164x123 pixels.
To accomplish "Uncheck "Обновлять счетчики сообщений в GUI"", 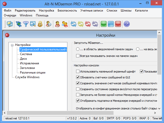I will [x=78, y=77].
